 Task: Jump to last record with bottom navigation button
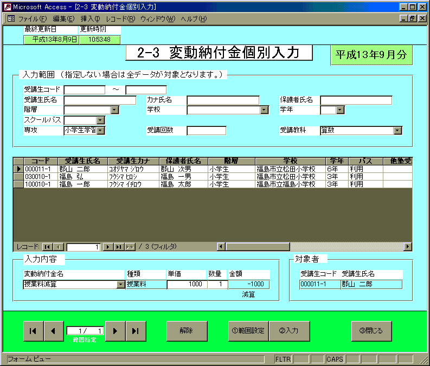136,331
